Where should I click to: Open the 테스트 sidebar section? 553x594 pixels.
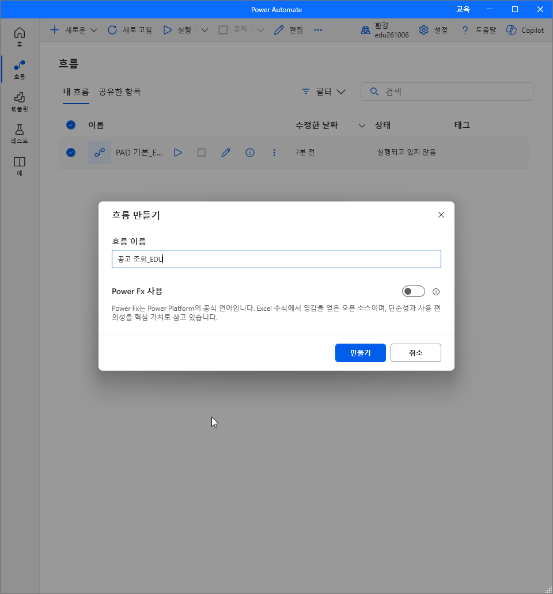pyautogui.click(x=20, y=134)
